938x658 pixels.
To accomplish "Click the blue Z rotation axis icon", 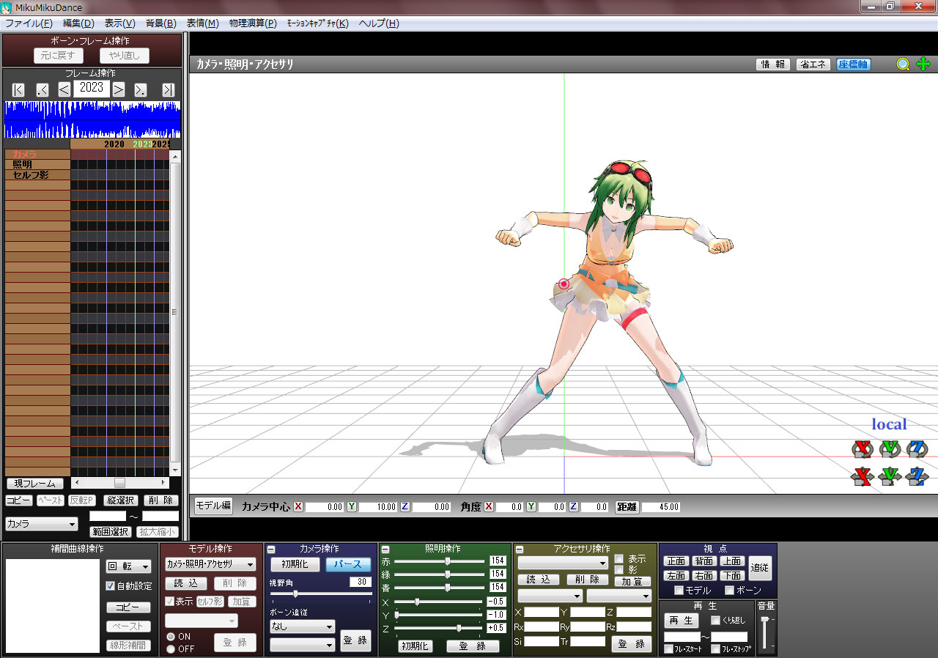I will pyautogui.click(x=917, y=448).
